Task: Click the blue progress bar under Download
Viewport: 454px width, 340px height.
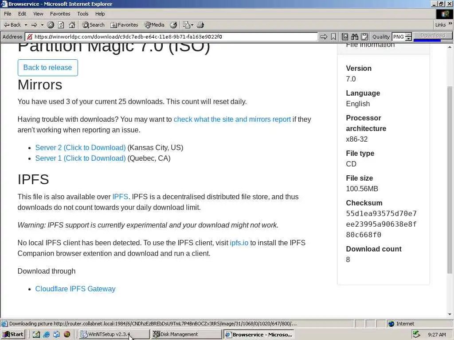Action: pos(427,40)
